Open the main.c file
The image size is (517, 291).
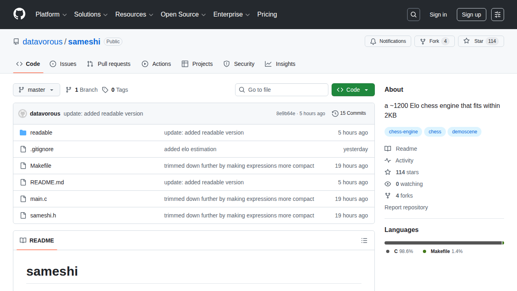pos(39,199)
